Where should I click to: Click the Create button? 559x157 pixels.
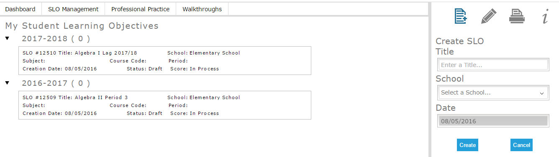467,145
